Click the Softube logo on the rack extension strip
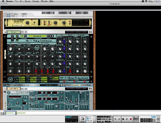 [x=87, y=85]
